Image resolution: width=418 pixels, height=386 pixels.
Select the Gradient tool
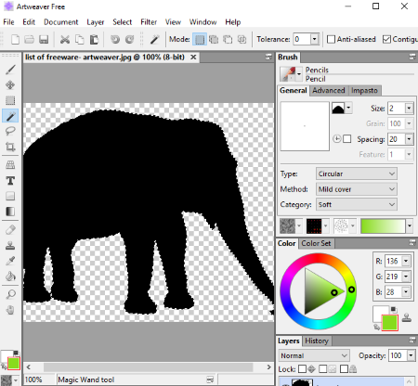tap(10, 212)
